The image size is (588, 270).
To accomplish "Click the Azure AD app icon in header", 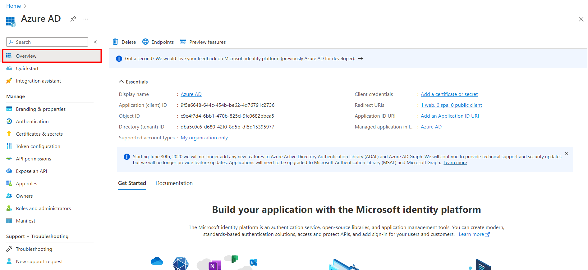I will [11, 22].
